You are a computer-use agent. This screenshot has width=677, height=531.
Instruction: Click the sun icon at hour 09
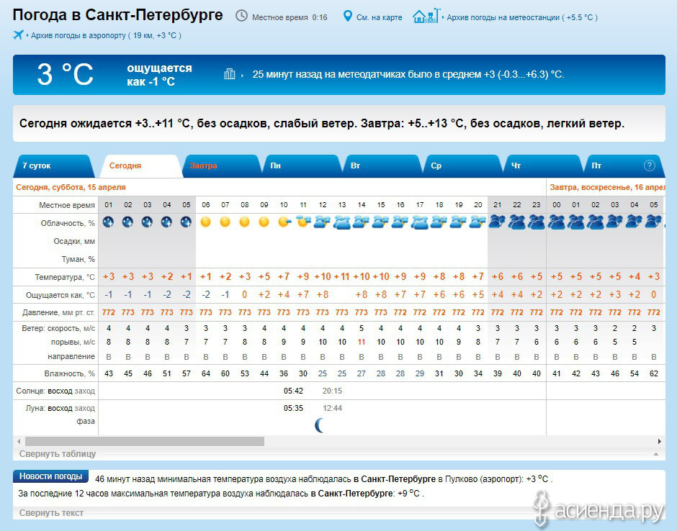point(264,222)
